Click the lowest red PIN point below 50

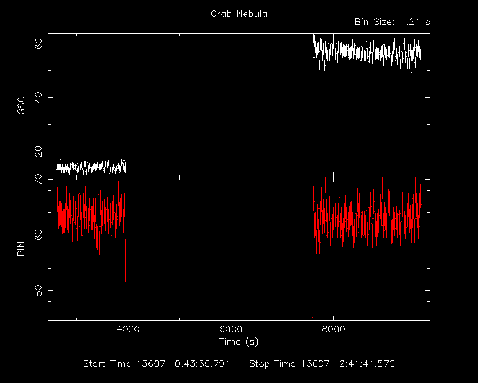tap(313, 310)
